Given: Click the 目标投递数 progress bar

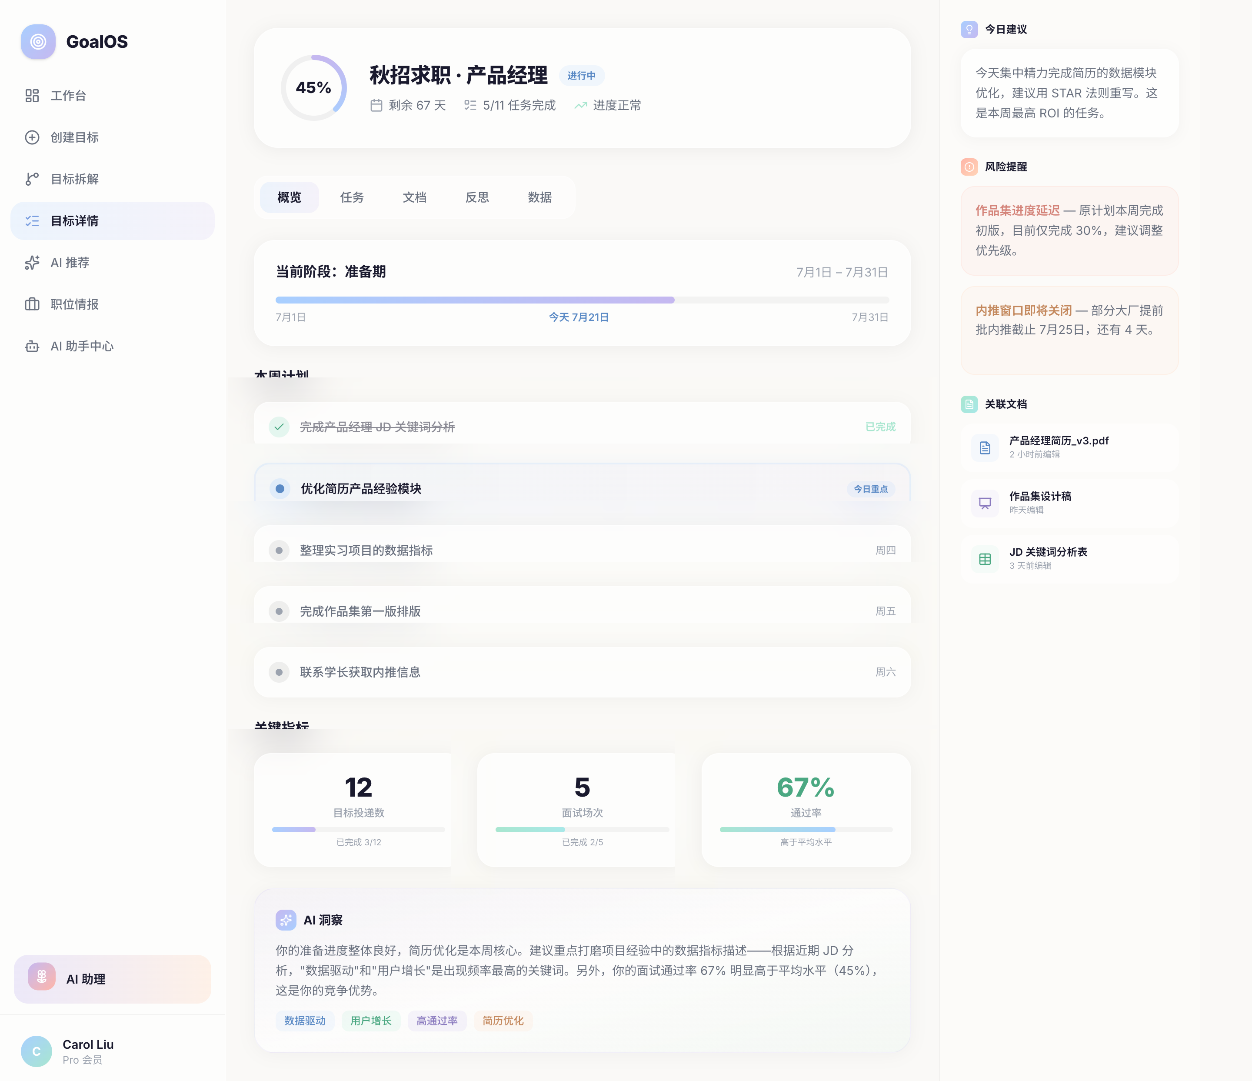Looking at the screenshot, I should [x=358, y=830].
